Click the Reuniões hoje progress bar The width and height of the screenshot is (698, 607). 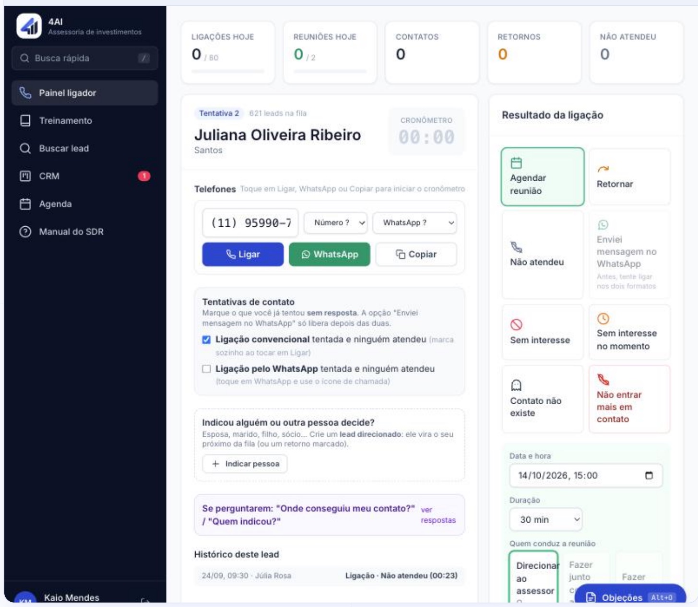(330, 71)
